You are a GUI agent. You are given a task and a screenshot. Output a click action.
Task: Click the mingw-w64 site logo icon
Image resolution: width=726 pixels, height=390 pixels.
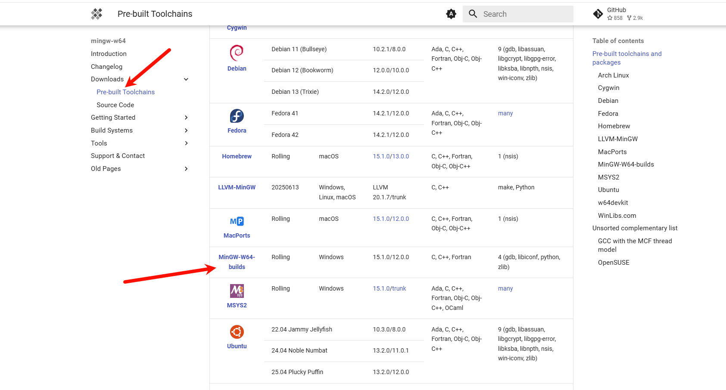(97, 14)
